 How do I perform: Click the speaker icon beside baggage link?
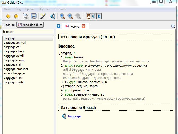click(64, 116)
